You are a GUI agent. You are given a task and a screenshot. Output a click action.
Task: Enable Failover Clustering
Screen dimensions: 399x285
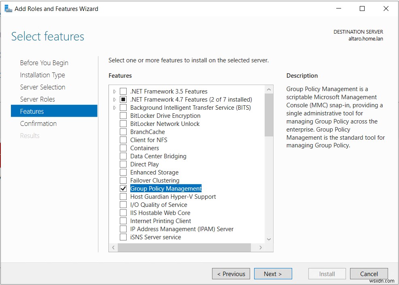click(123, 180)
